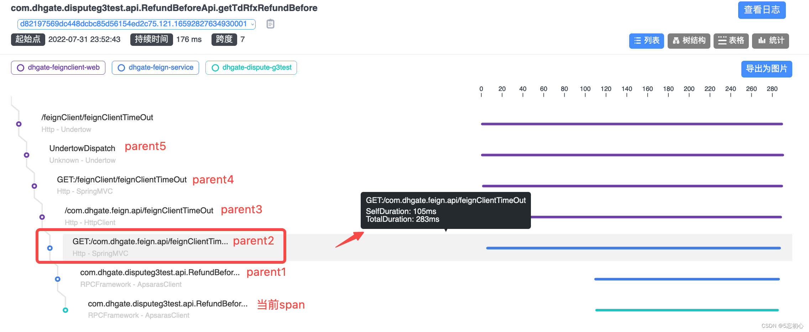Click the node circle for the GET:/feignClient/feignClientTimeOut span
The height and width of the screenshot is (332, 809).
(35, 186)
